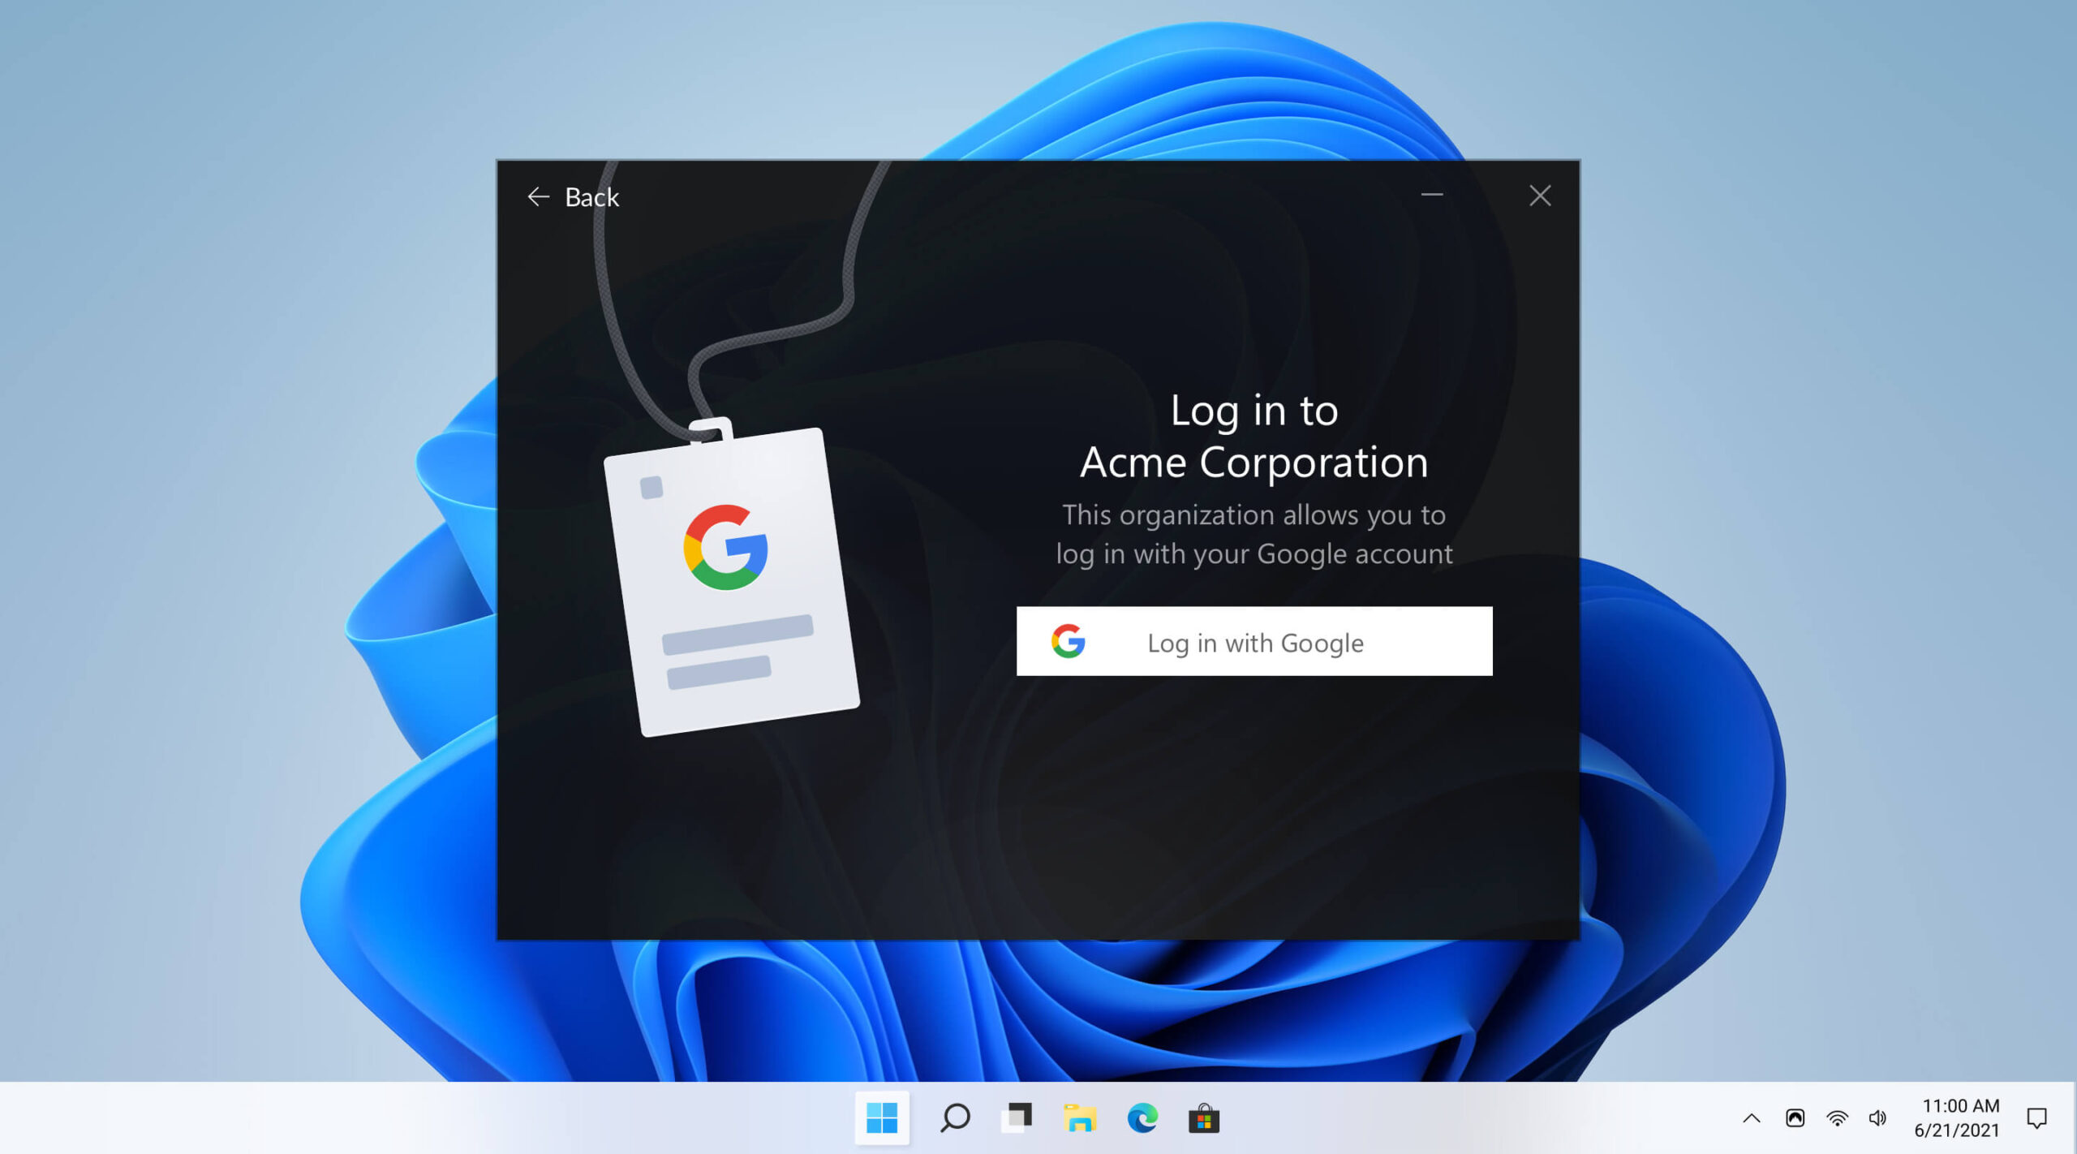Open Wi-Fi network settings flyout

pos(1837,1118)
